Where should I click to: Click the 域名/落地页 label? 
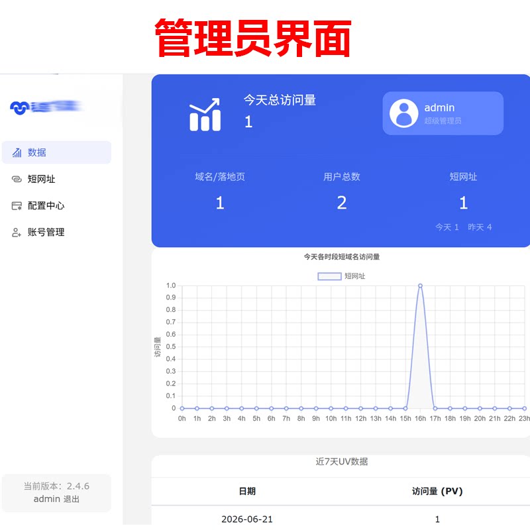(x=220, y=177)
